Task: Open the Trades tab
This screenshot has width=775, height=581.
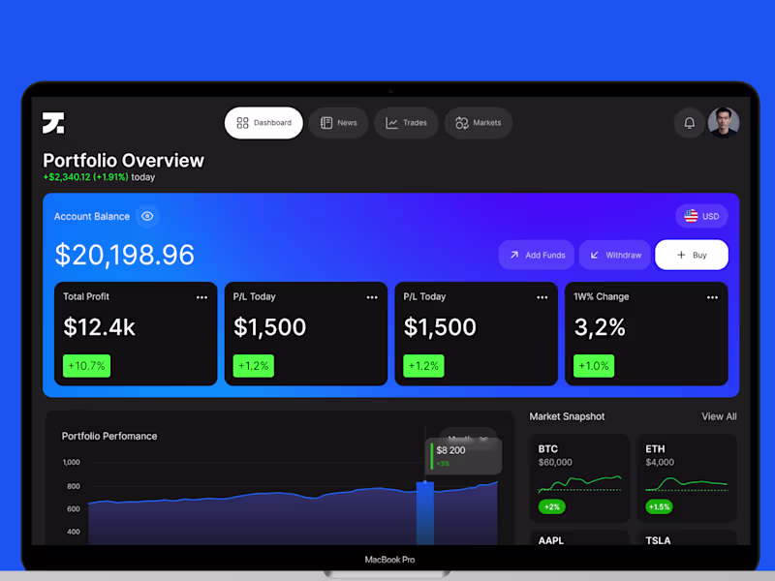Action: (x=406, y=123)
